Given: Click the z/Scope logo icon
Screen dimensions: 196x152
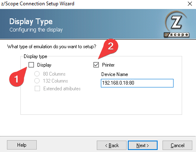Looking at the screenshot, I should coord(176,25).
